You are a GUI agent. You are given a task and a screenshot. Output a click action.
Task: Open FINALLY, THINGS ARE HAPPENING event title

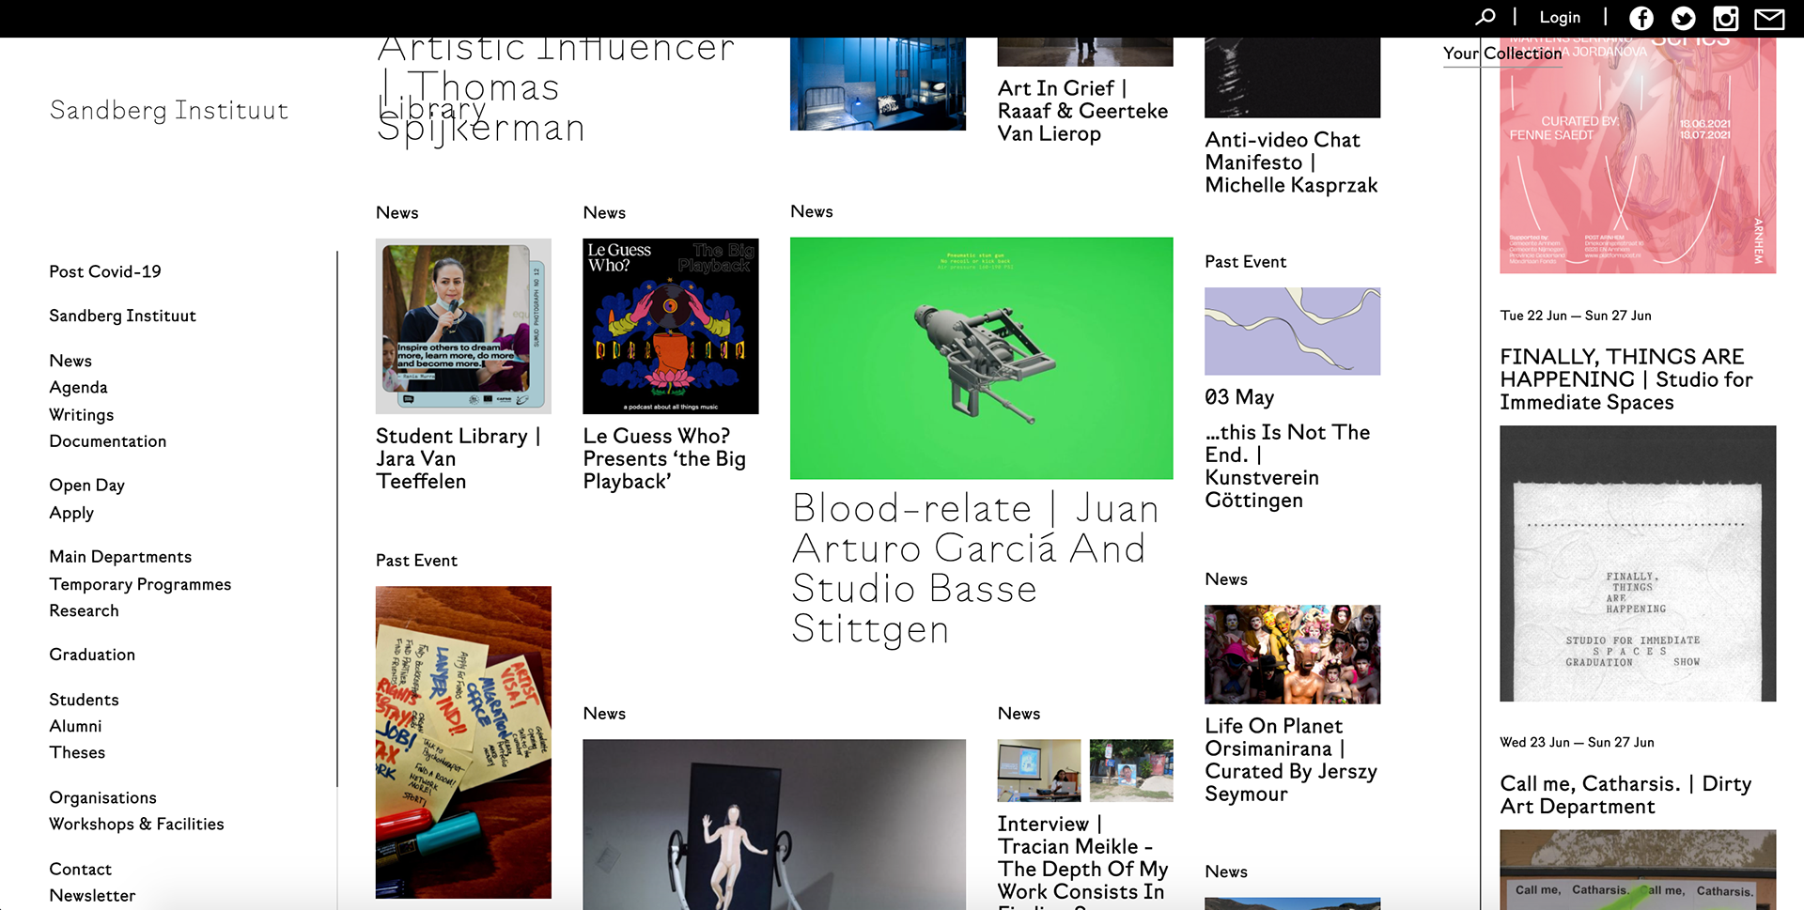(x=1626, y=379)
